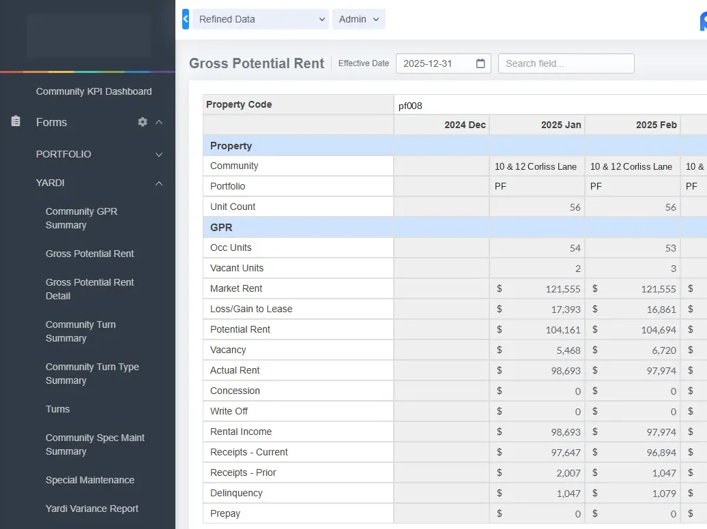Click the GPR section header row

pyautogui.click(x=455, y=228)
